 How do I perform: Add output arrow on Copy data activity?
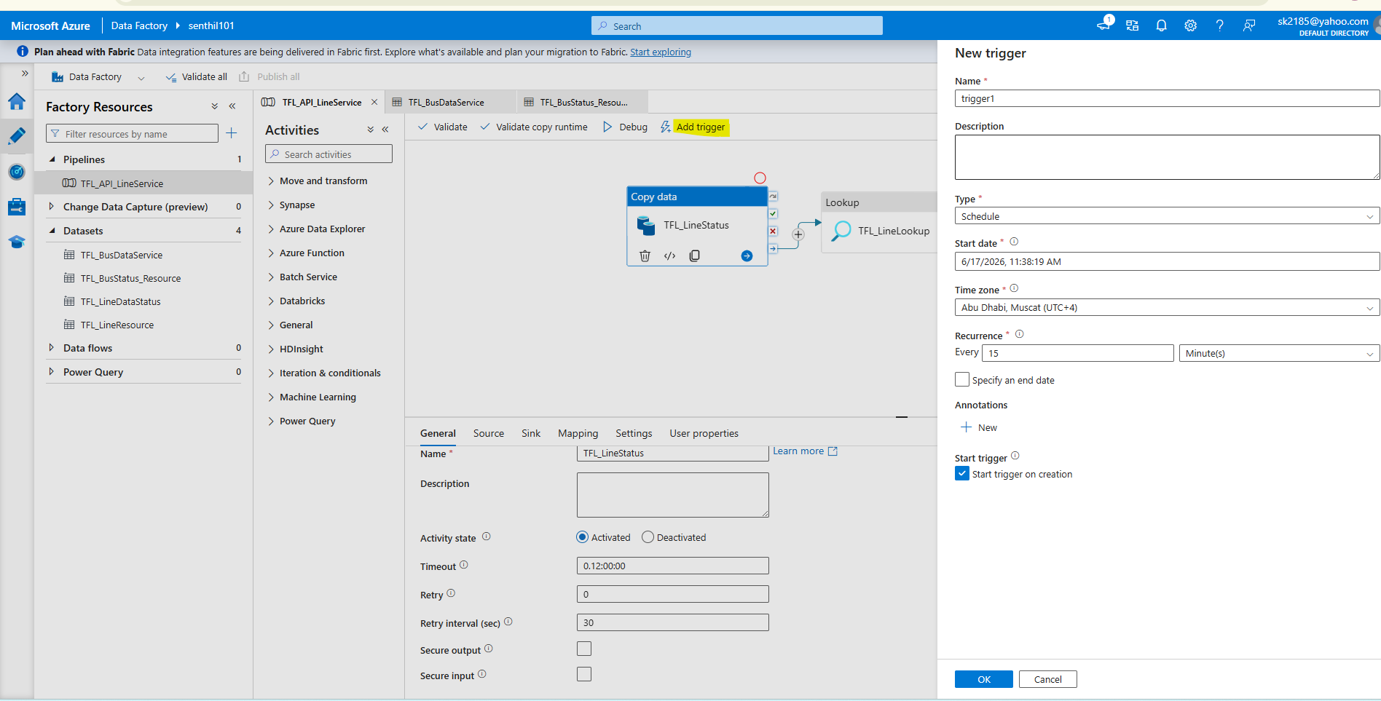pos(747,256)
